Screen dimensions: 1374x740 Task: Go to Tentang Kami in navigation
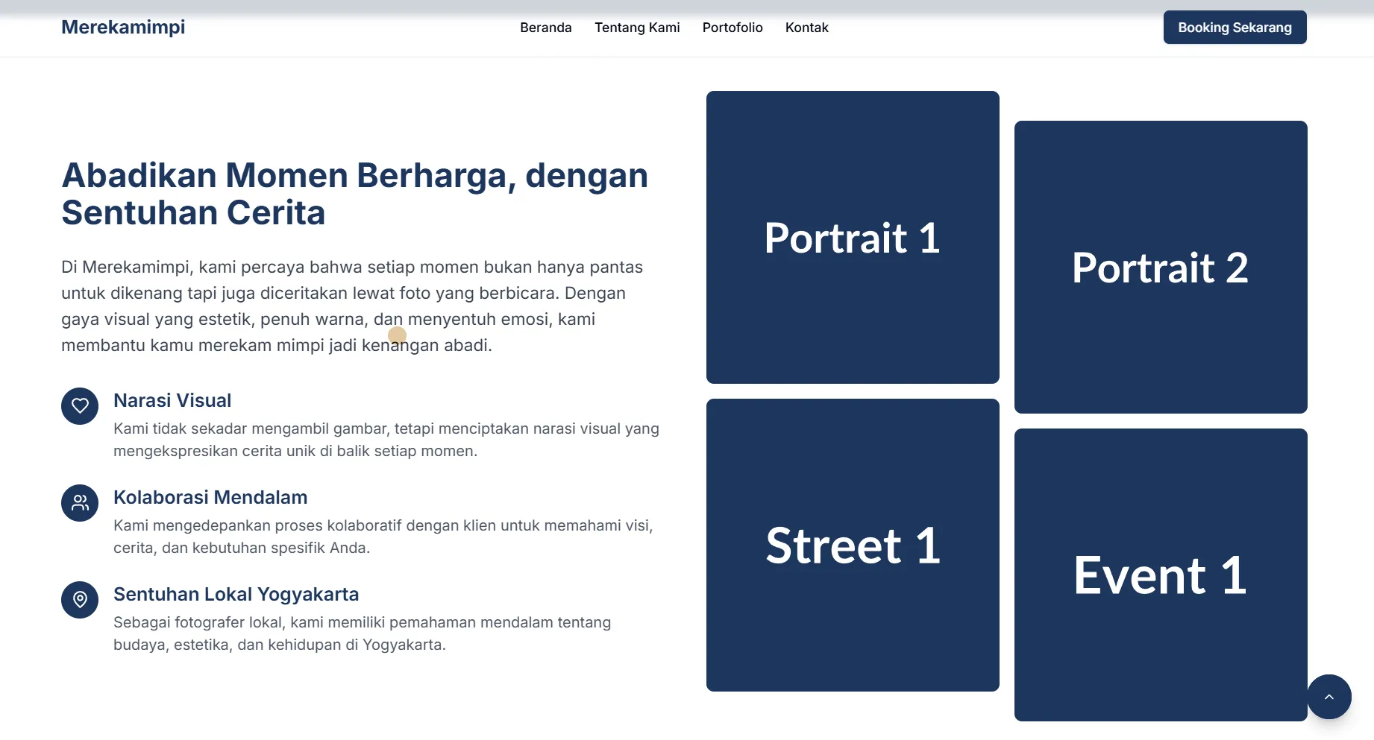point(637,28)
